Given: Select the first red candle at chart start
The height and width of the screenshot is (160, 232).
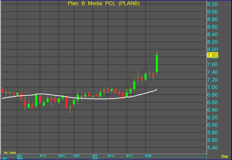Looking at the screenshot, I should tap(2, 91).
